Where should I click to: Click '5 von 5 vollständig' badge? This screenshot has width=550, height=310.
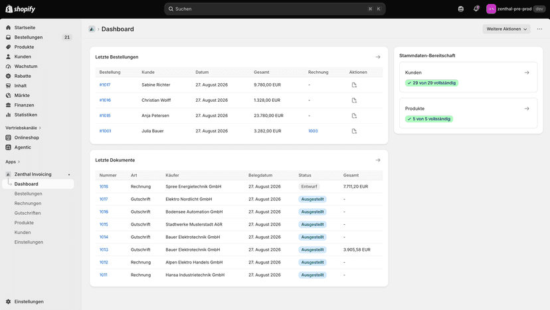[429, 119]
